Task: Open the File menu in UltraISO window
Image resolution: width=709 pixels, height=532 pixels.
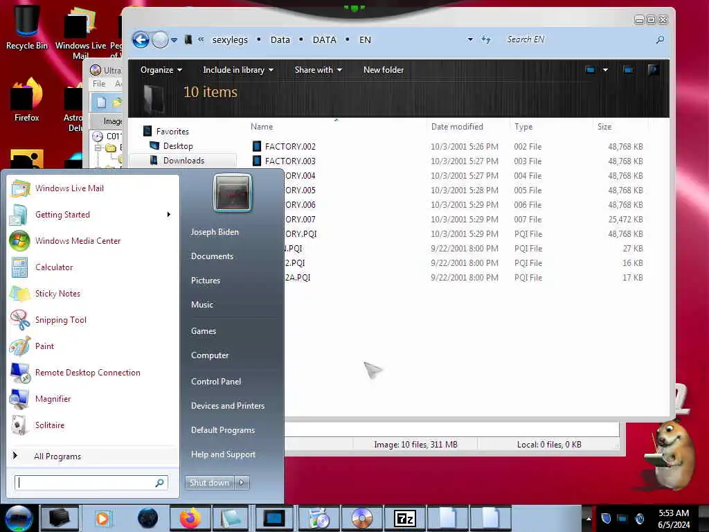Action: pyautogui.click(x=99, y=84)
